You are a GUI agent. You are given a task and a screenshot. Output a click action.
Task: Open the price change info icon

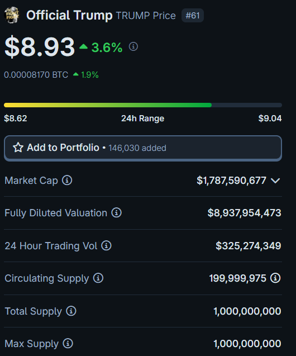point(133,46)
